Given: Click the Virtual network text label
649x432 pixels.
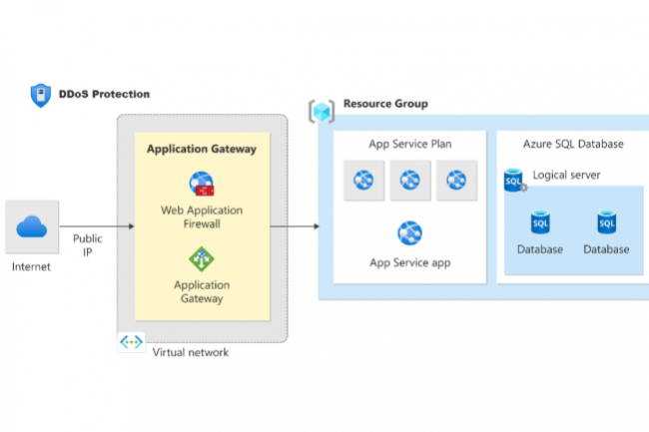Looking at the screenshot, I should [190, 352].
